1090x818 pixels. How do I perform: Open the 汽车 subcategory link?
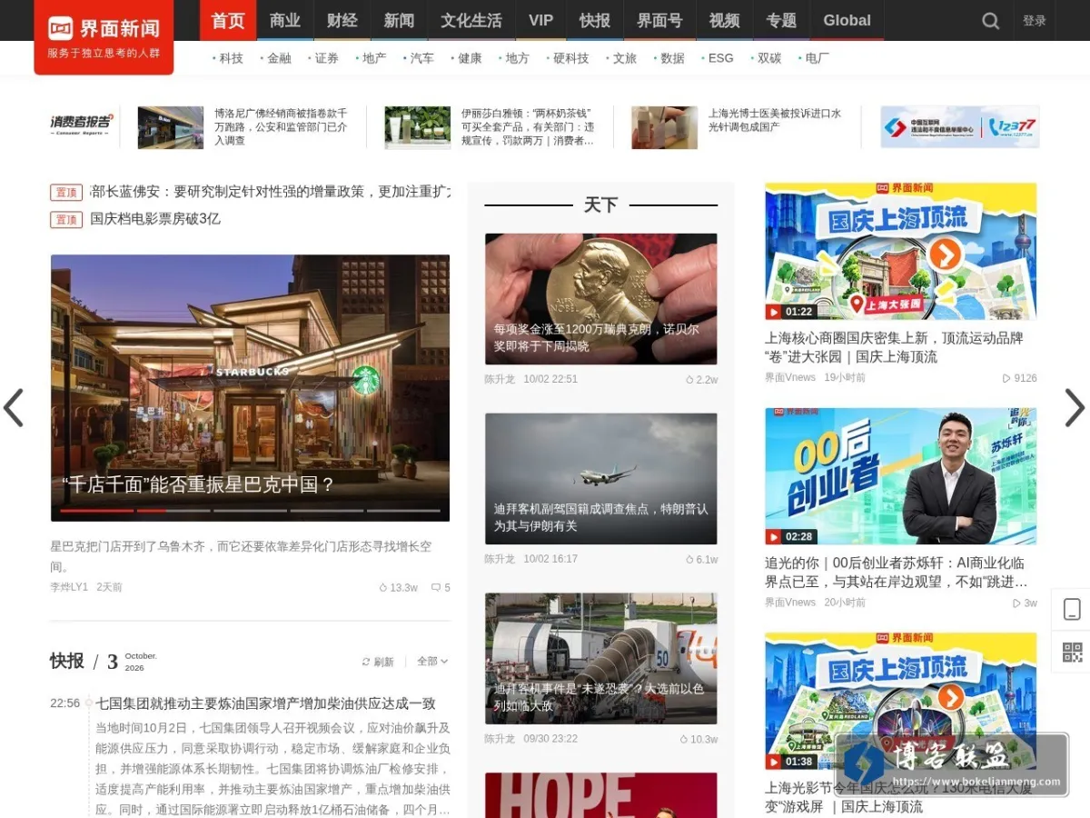pos(422,58)
